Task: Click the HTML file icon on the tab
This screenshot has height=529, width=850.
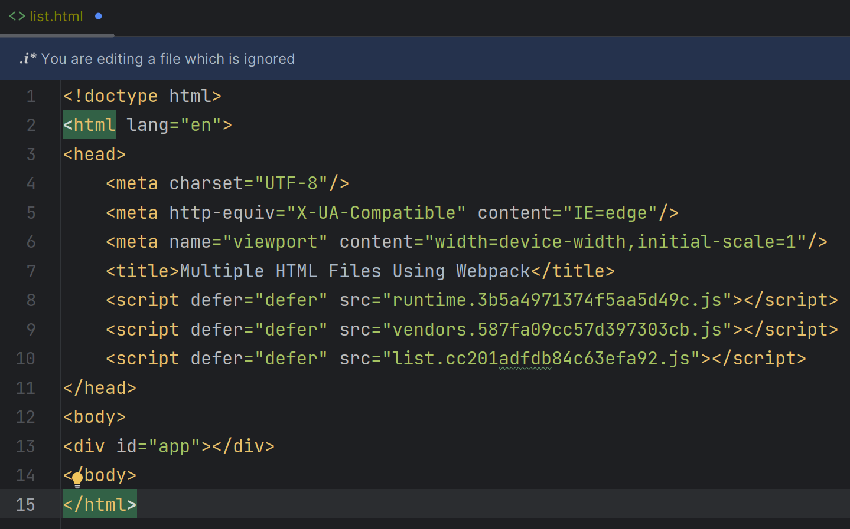Action: tap(17, 17)
